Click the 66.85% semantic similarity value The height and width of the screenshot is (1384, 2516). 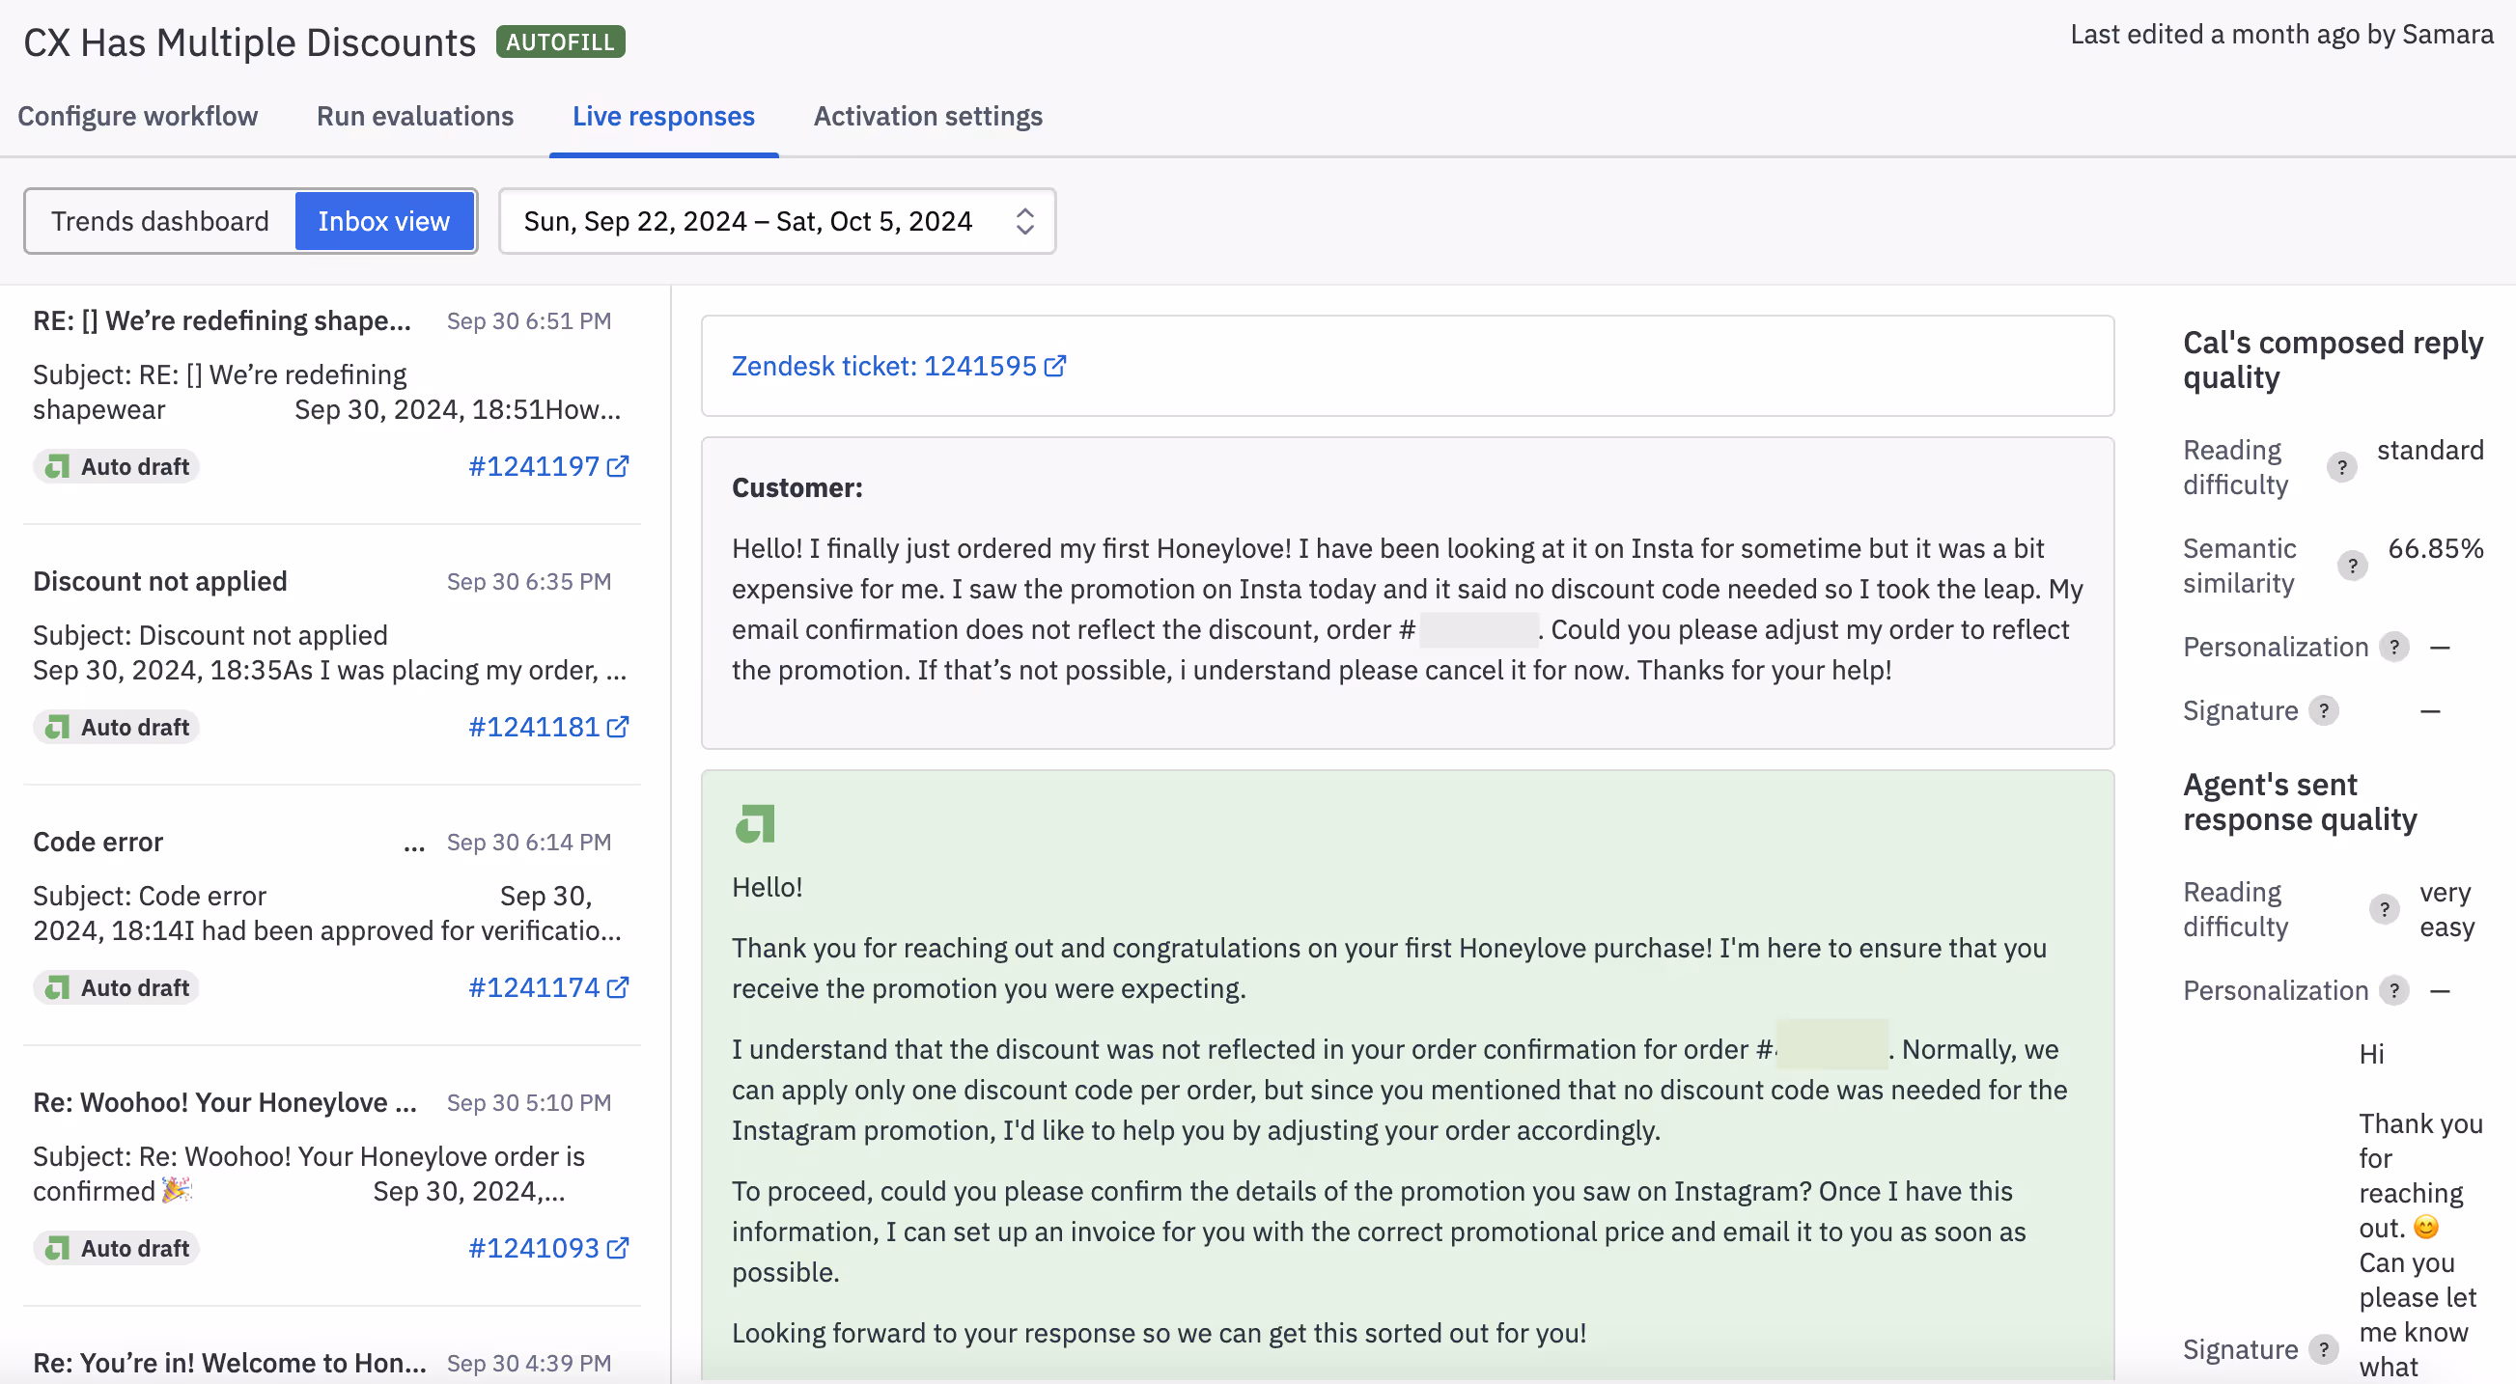coord(2435,548)
